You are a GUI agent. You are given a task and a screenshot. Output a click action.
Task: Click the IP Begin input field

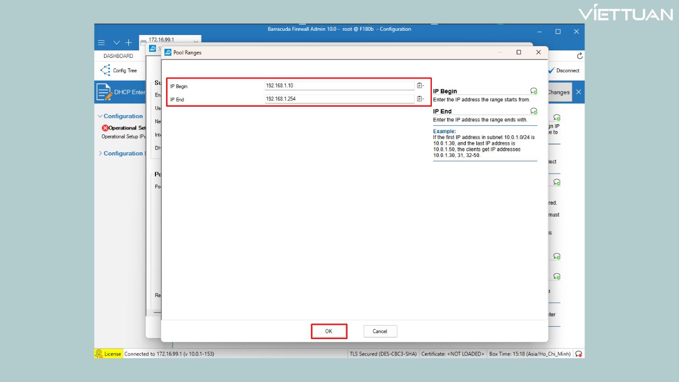pyautogui.click(x=338, y=85)
